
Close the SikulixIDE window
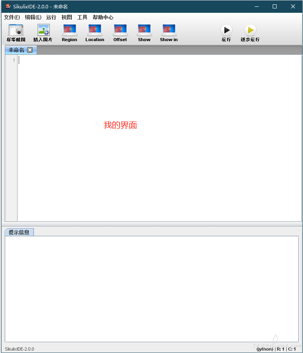pos(293,6)
